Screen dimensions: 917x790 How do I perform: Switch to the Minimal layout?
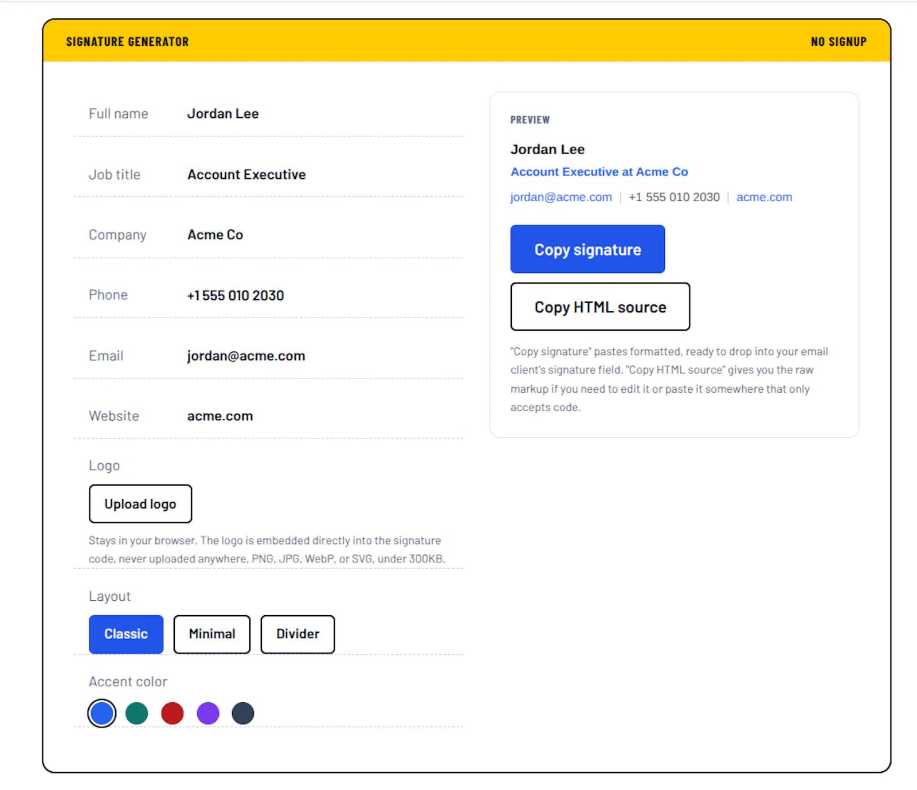212,634
